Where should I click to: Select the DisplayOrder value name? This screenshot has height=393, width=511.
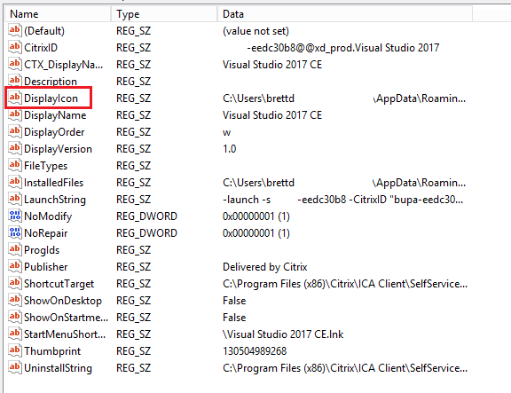(54, 132)
